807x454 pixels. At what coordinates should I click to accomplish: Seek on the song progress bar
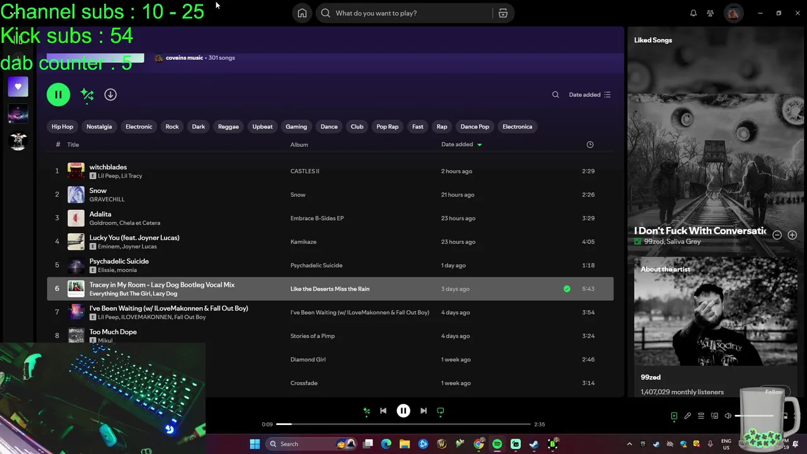[x=403, y=424]
